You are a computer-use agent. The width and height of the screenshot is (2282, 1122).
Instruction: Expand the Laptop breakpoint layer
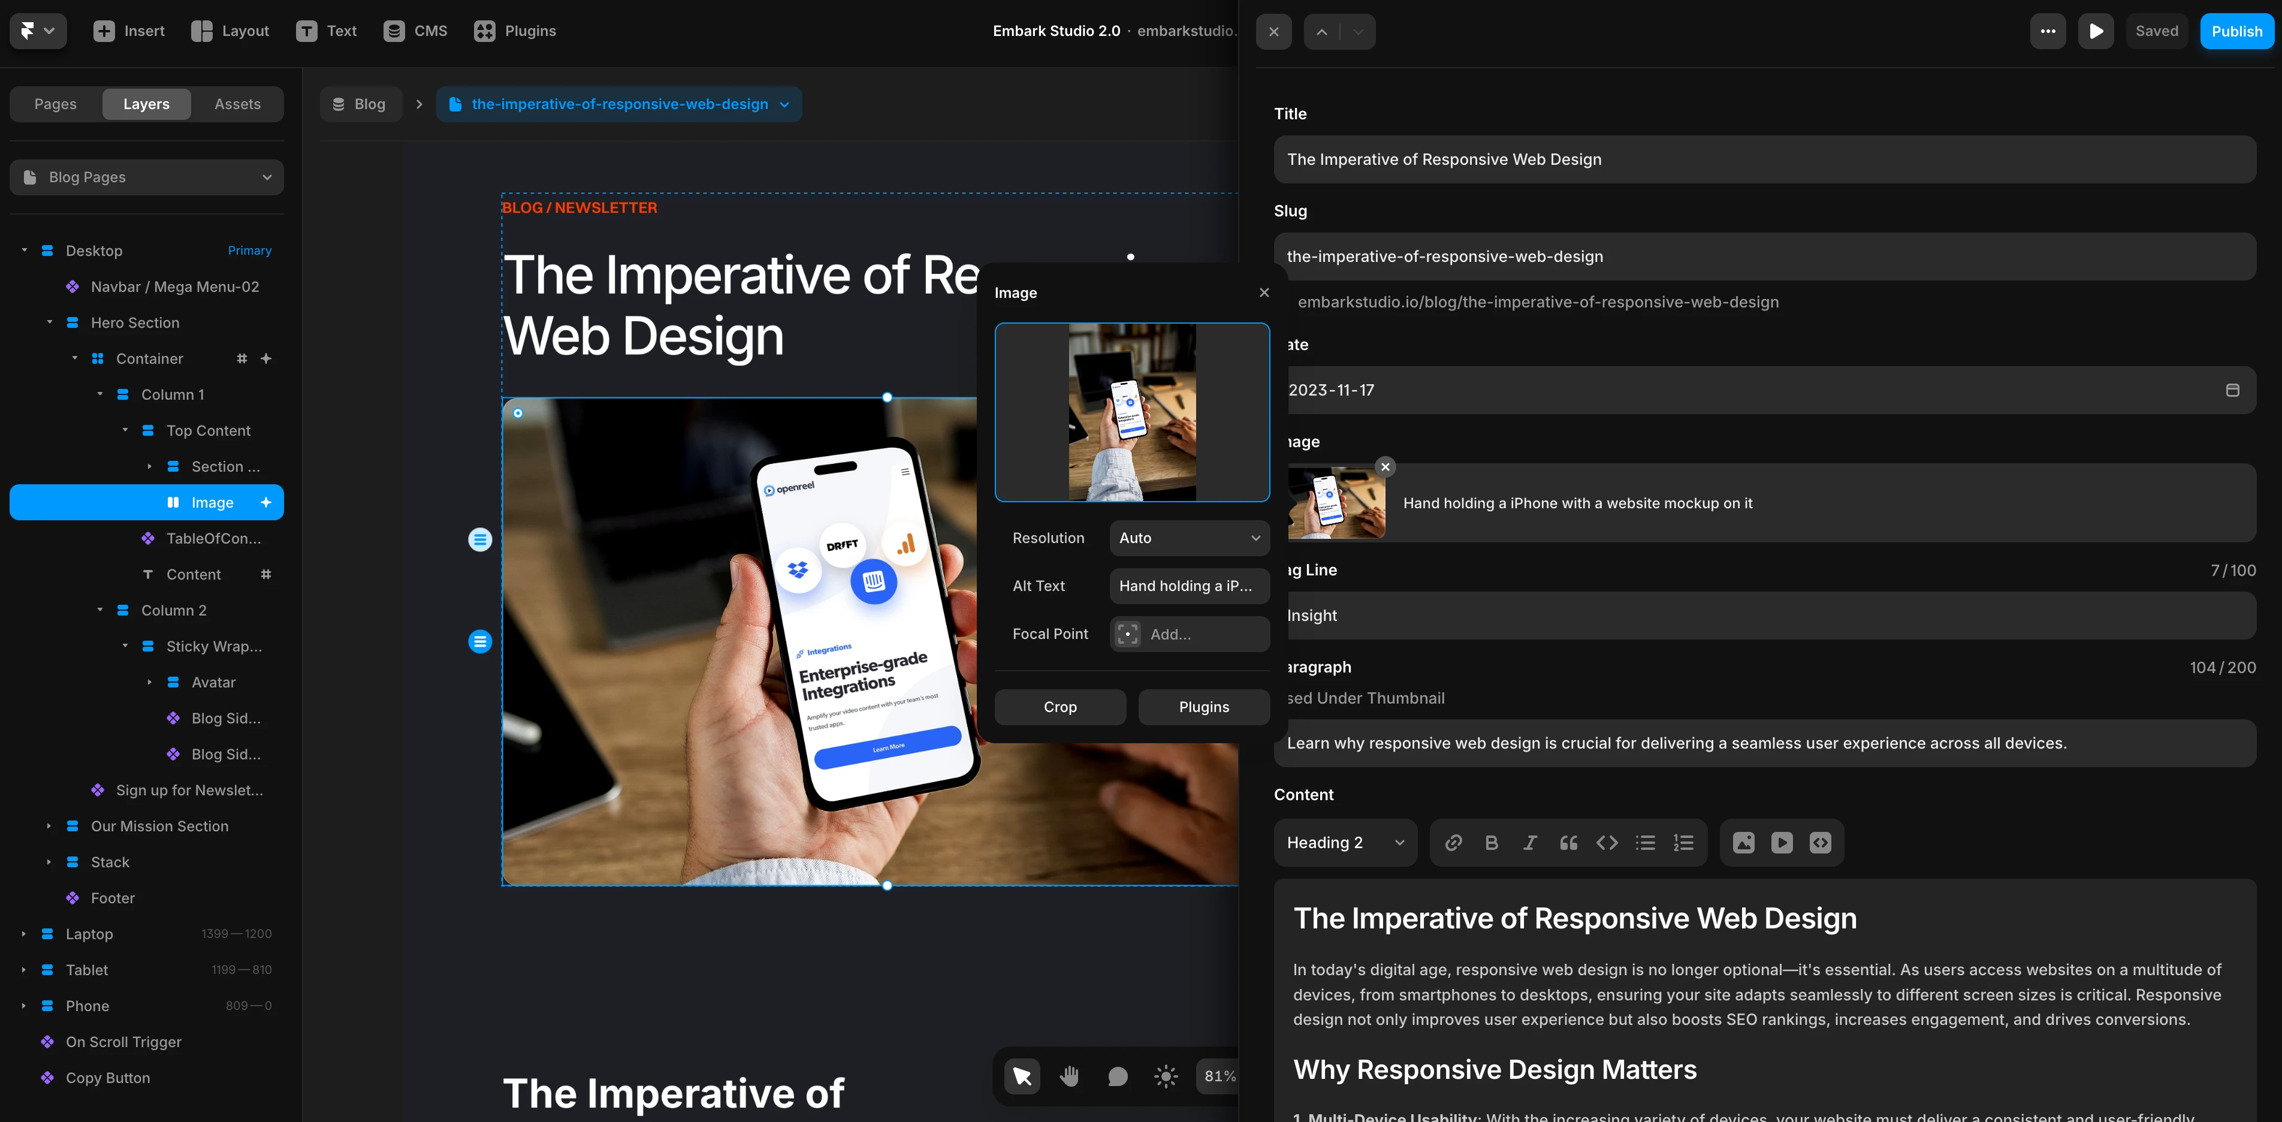(x=24, y=934)
